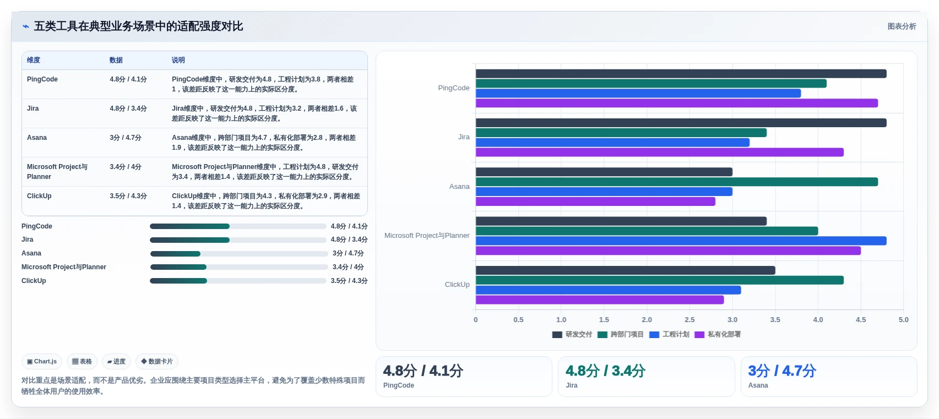This screenshot has height=419, width=939.
Task: Toggle the 研发交付 legend item
Action: (572, 334)
